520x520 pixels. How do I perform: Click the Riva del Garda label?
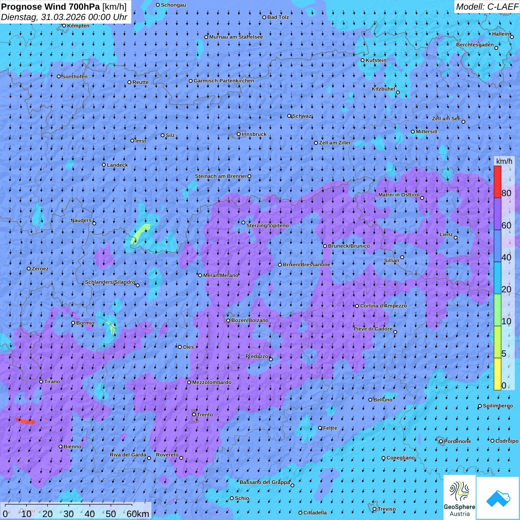[128, 455]
